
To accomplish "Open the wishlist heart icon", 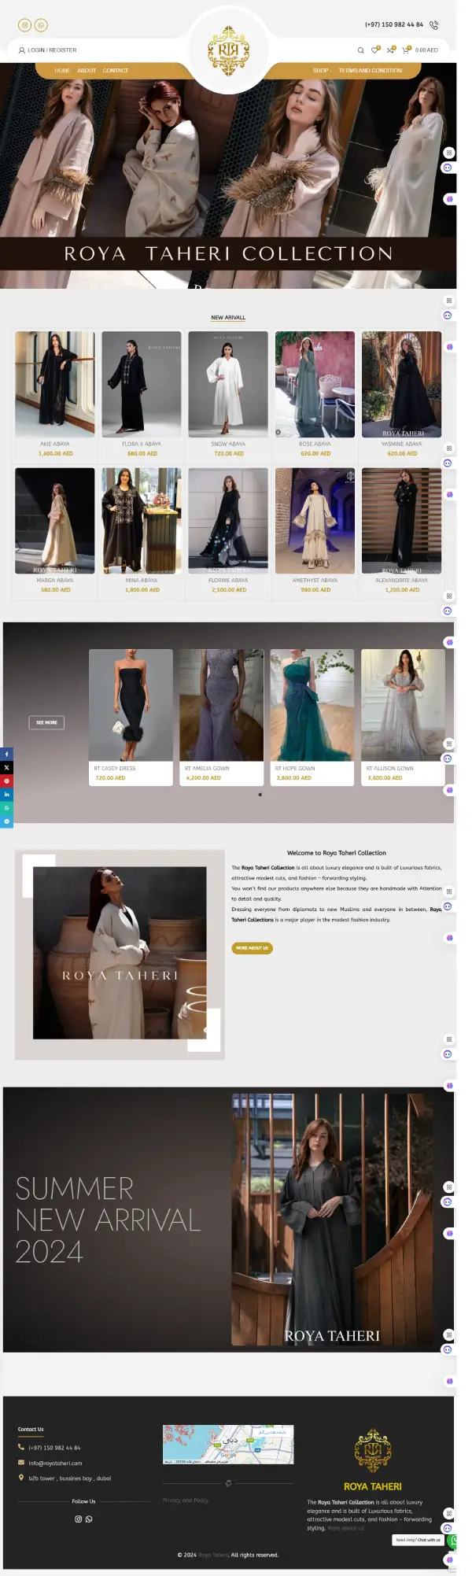I will pyautogui.click(x=375, y=50).
